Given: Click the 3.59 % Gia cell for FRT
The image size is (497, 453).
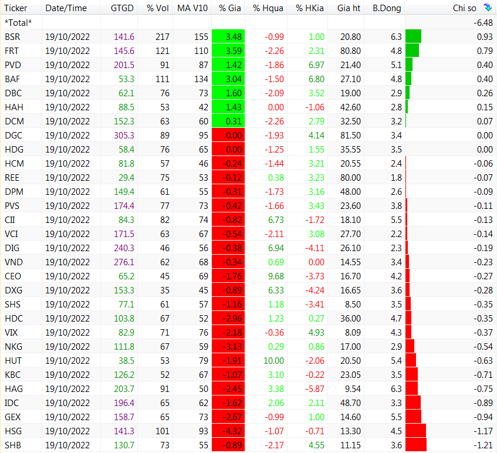Looking at the screenshot, I should [x=228, y=50].
